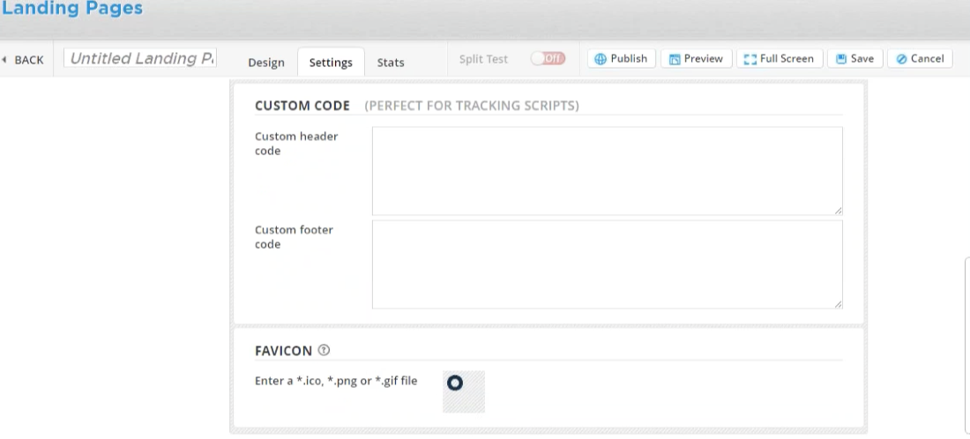The image size is (970, 439).
Task: Click the floppy disk Save icon
Action: pyautogui.click(x=840, y=59)
